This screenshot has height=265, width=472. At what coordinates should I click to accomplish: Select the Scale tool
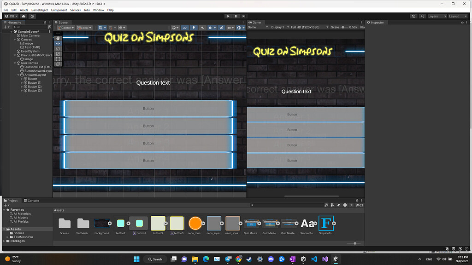tap(58, 53)
